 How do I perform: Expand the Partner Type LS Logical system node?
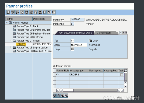(x=10, y=47)
